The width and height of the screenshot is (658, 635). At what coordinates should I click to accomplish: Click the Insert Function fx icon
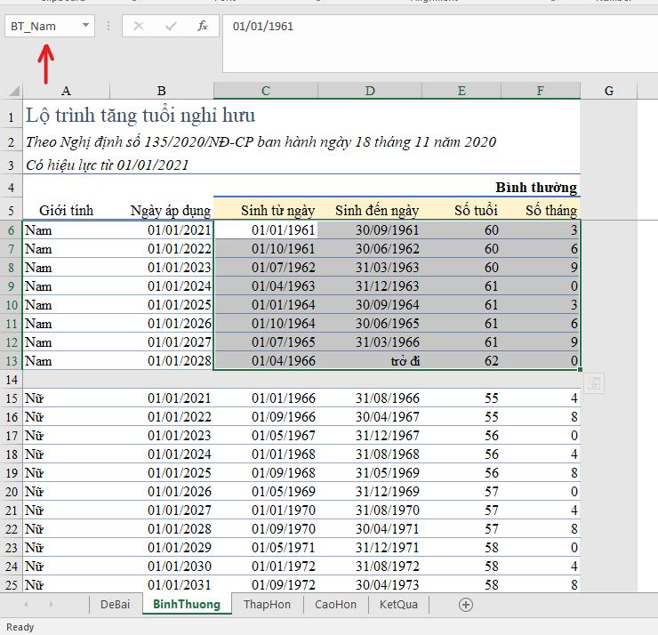pyautogui.click(x=203, y=26)
